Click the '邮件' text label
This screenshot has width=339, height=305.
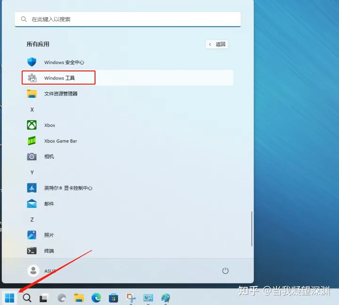pos(49,203)
